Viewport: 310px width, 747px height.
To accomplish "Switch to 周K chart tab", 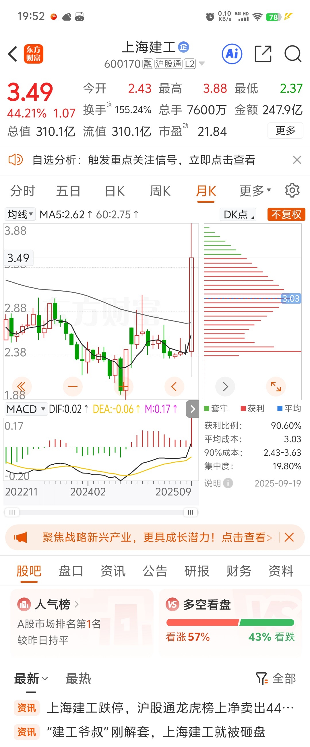I will point(160,191).
